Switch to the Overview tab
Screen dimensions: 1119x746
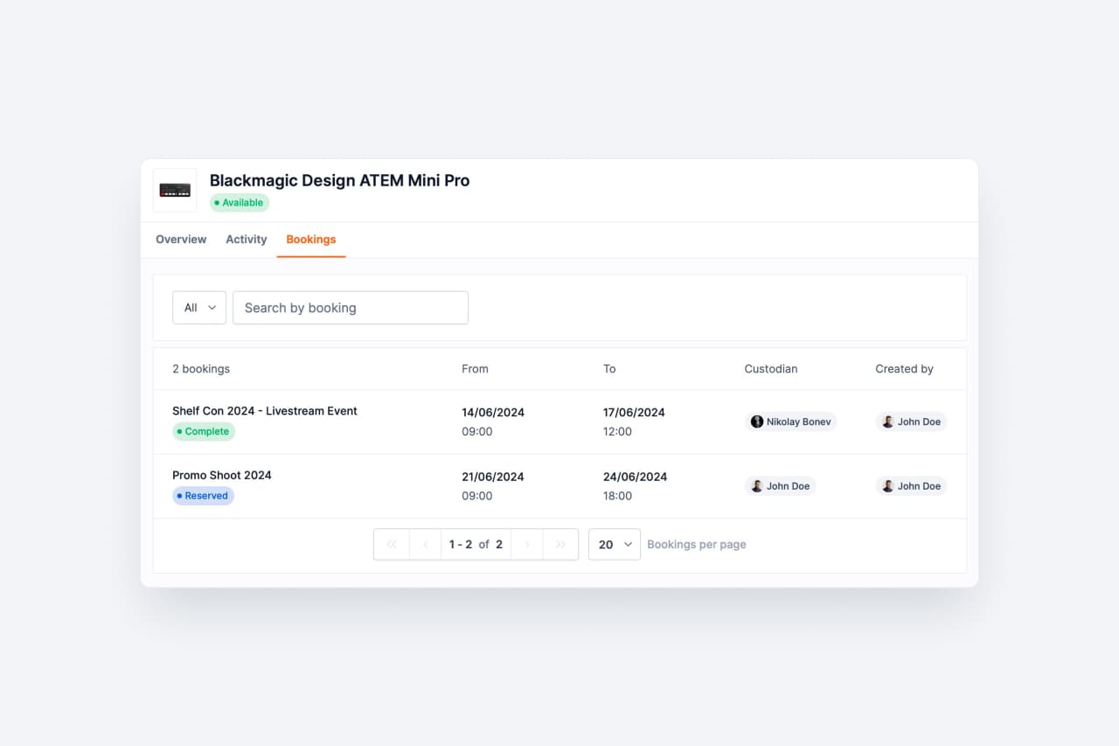point(181,239)
